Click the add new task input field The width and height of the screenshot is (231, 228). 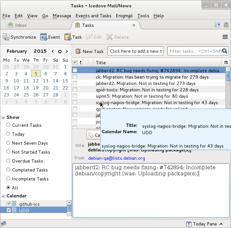pyautogui.click(x=135, y=51)
